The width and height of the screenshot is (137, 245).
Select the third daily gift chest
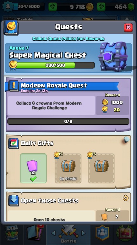101,168
